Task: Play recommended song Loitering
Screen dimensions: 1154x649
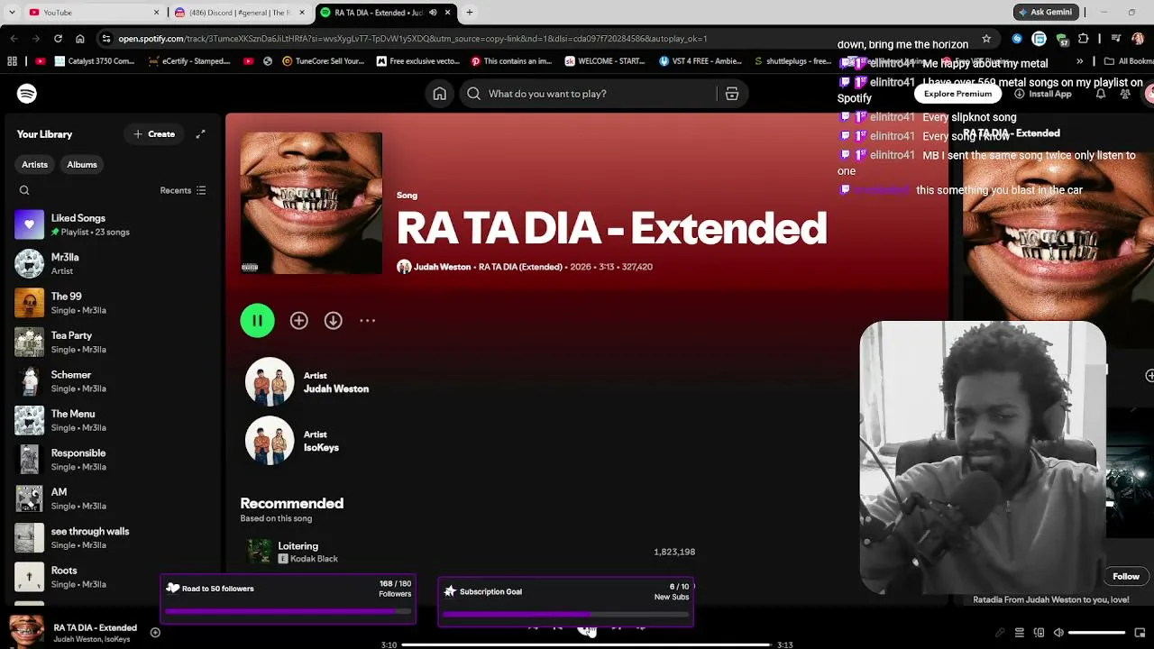Action: (298, 546)
